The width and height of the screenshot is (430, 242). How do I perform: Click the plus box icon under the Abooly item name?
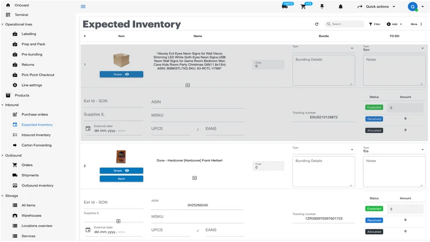tap(188, 85)
